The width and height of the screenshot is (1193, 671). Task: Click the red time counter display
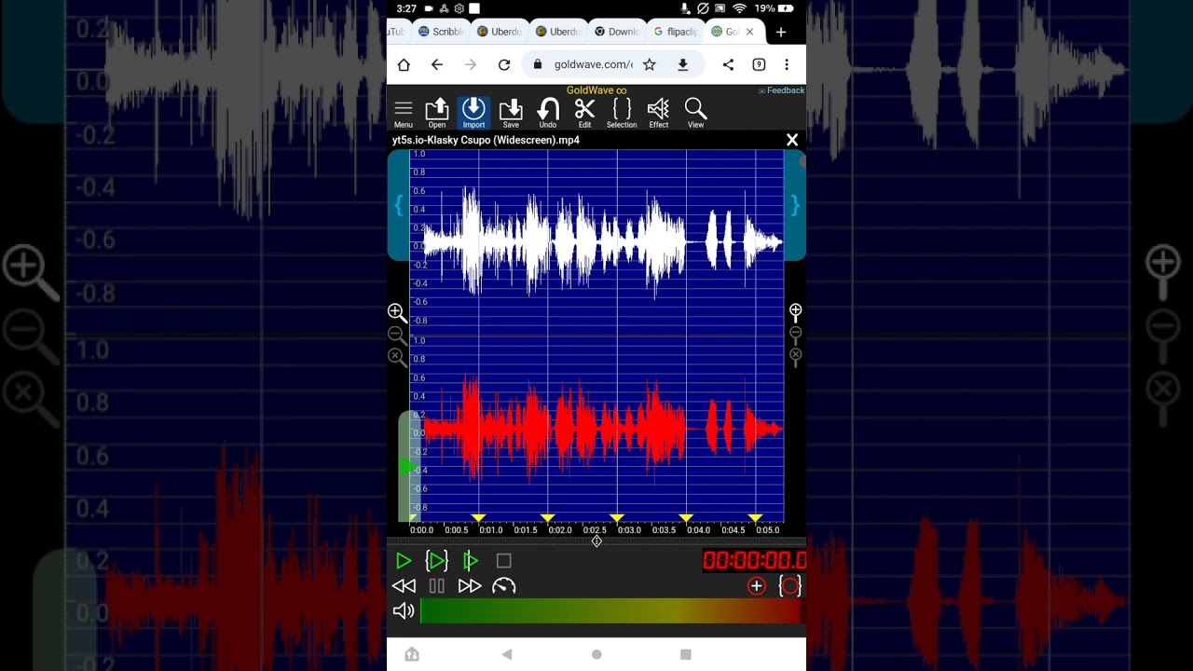(754, 561)
